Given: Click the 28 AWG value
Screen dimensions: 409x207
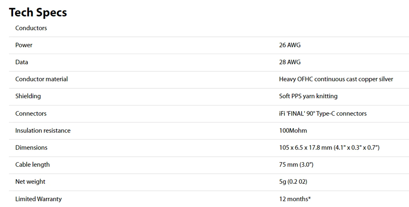Looking at the screenshot, I should point(290,62).
